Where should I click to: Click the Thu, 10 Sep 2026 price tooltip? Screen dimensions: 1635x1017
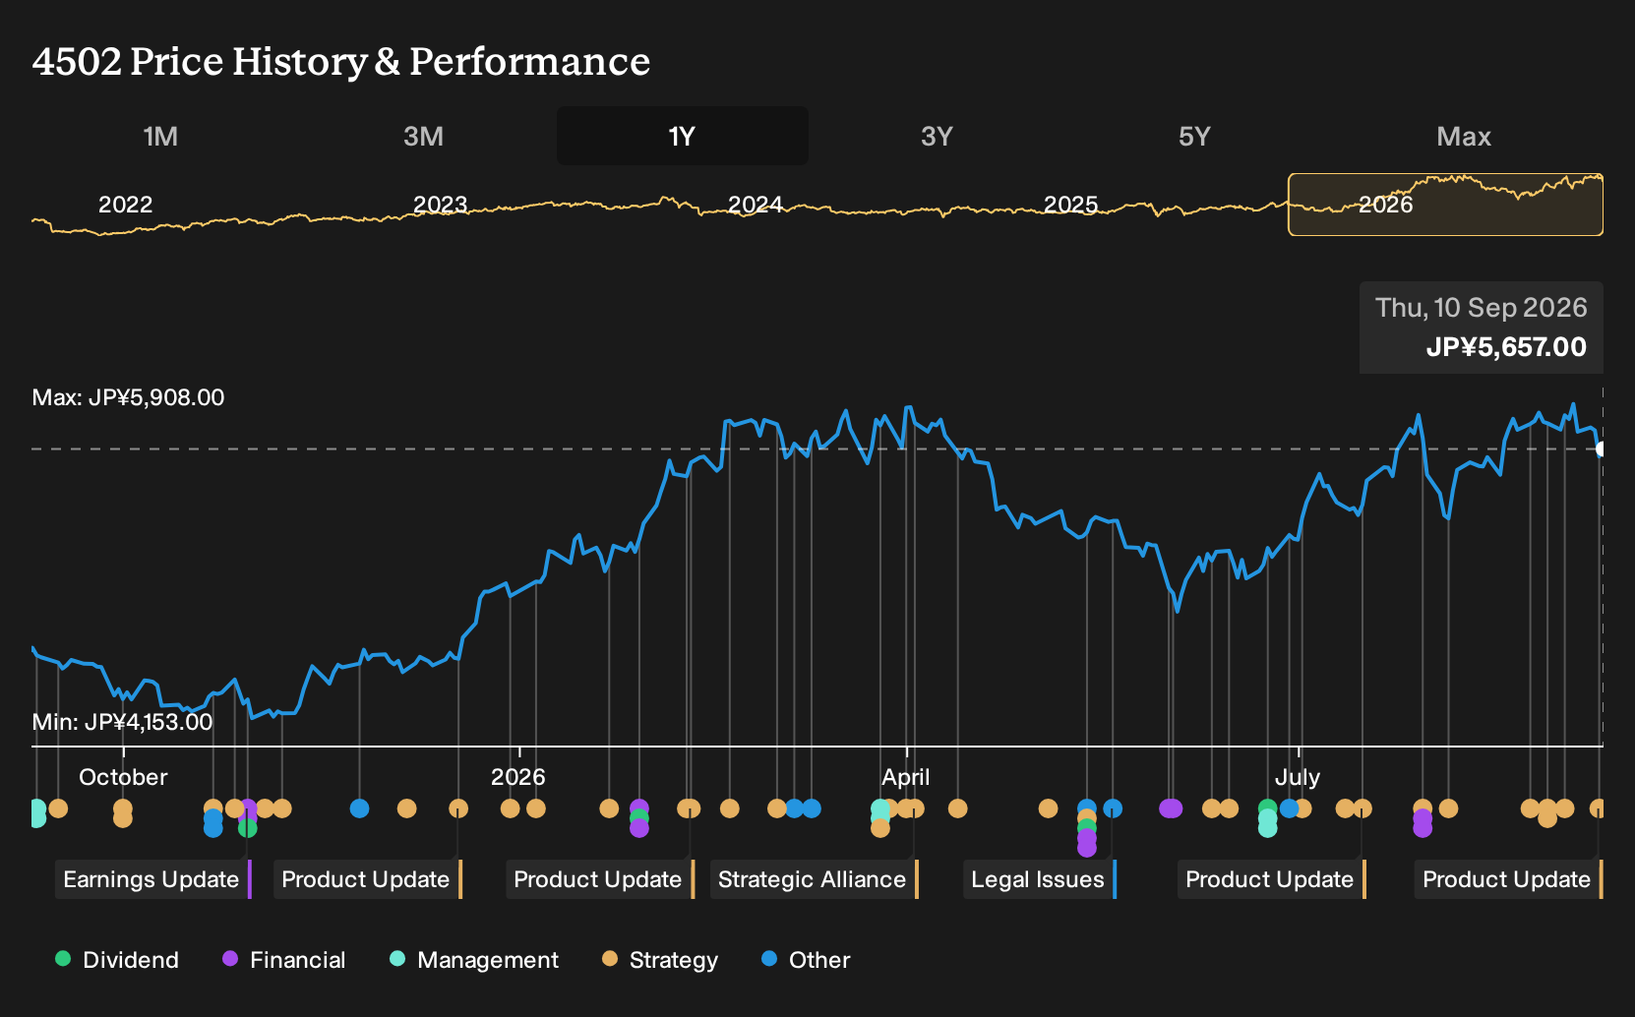tap(1482, 328)
